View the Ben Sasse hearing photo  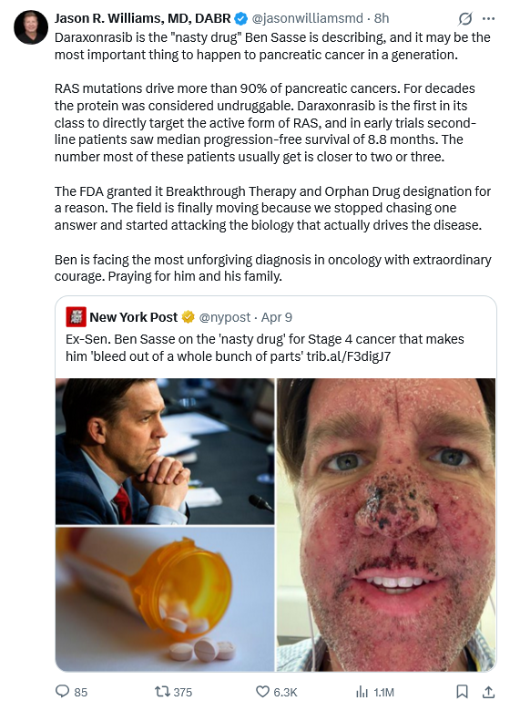(x=165, y=451)
